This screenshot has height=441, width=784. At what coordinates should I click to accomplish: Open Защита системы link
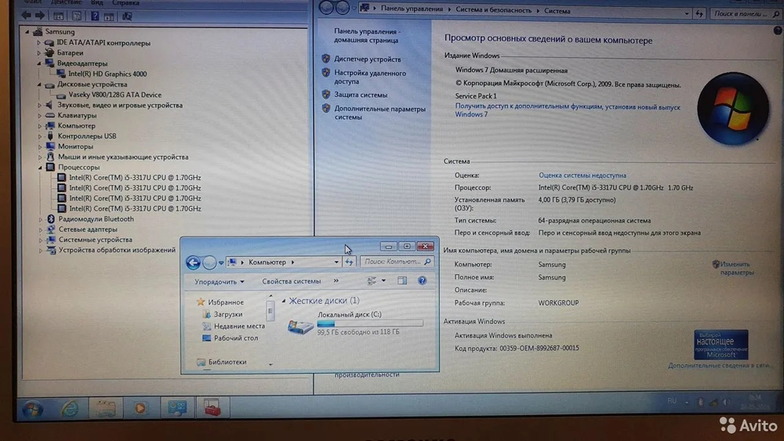(361, 95)
